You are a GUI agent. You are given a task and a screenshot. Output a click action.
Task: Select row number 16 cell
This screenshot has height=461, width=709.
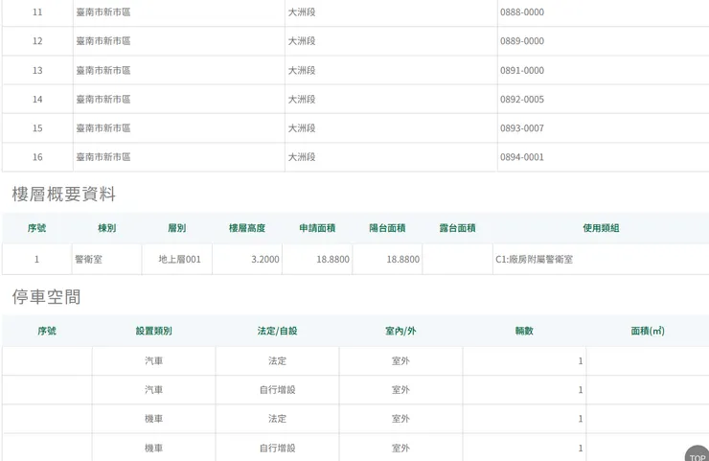tap(37, 157)
